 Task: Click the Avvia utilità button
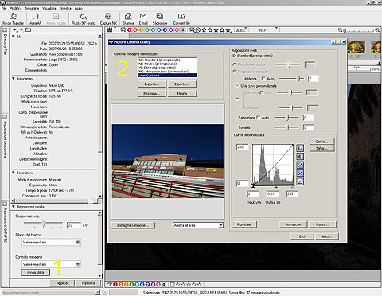tap(36, 272)
